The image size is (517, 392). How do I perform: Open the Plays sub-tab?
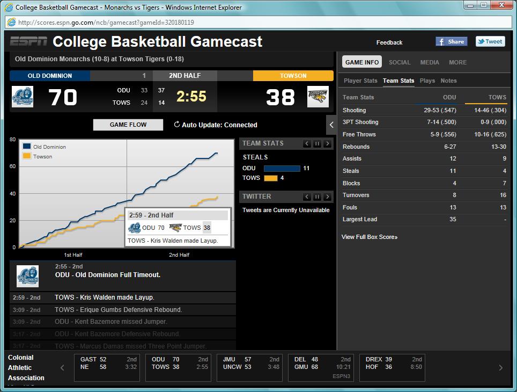(x=427, y=81)
